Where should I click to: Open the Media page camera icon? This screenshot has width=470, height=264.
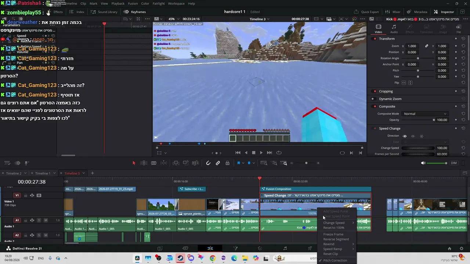160,248
